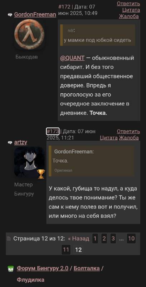This screenshot has width=146, height=287.
Task: Click the speech bubble icon beside GordonFreeman
Action: coord(10,15)
